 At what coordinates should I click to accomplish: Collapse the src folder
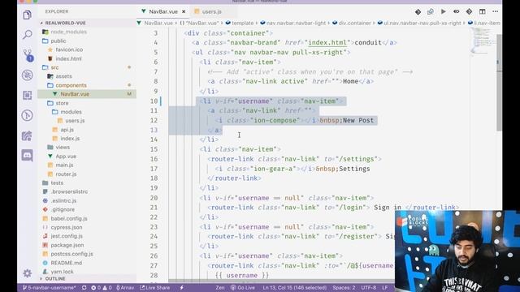tap(54, 67)
